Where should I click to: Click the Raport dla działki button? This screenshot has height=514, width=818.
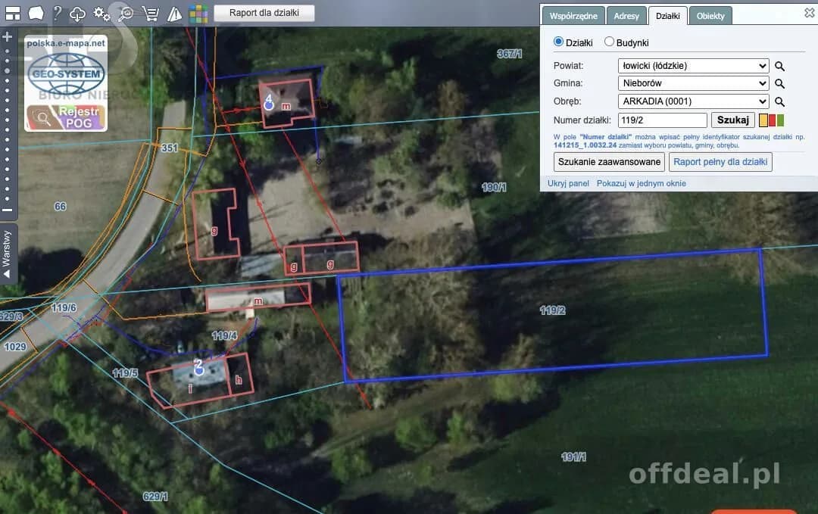click(x=264, y=13)
